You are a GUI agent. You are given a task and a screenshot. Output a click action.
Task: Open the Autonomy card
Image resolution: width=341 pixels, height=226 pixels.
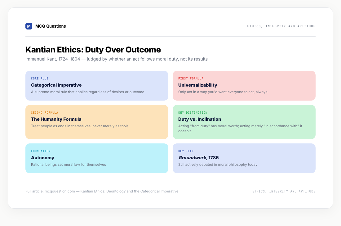[x=97, y=158]
